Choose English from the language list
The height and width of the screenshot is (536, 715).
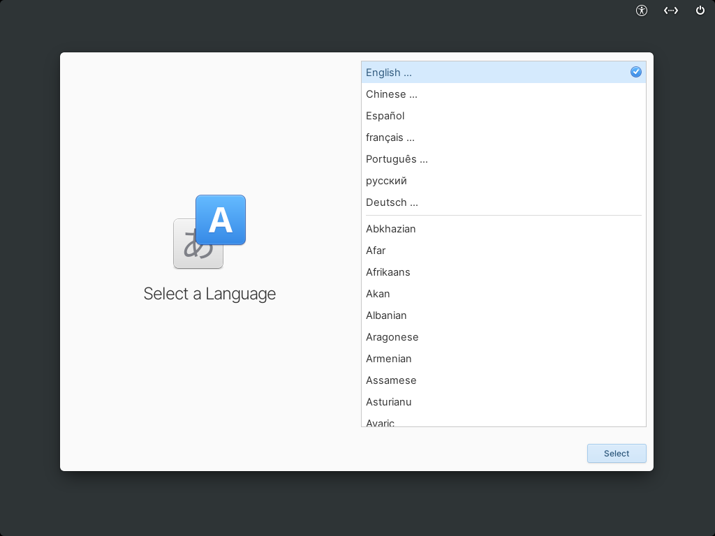click(503, 73)
